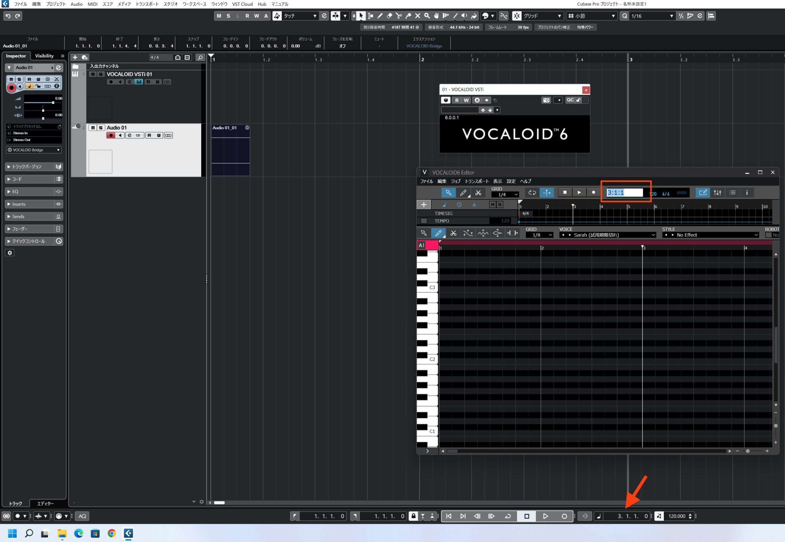Switch to the Visibility tab in the Inspector

click(x=45, y=56)
